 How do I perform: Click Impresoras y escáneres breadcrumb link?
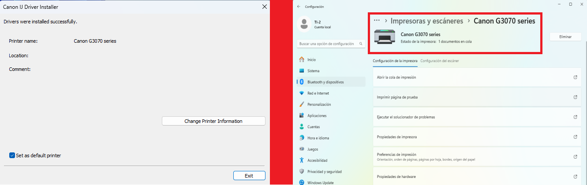coord(427,21)
